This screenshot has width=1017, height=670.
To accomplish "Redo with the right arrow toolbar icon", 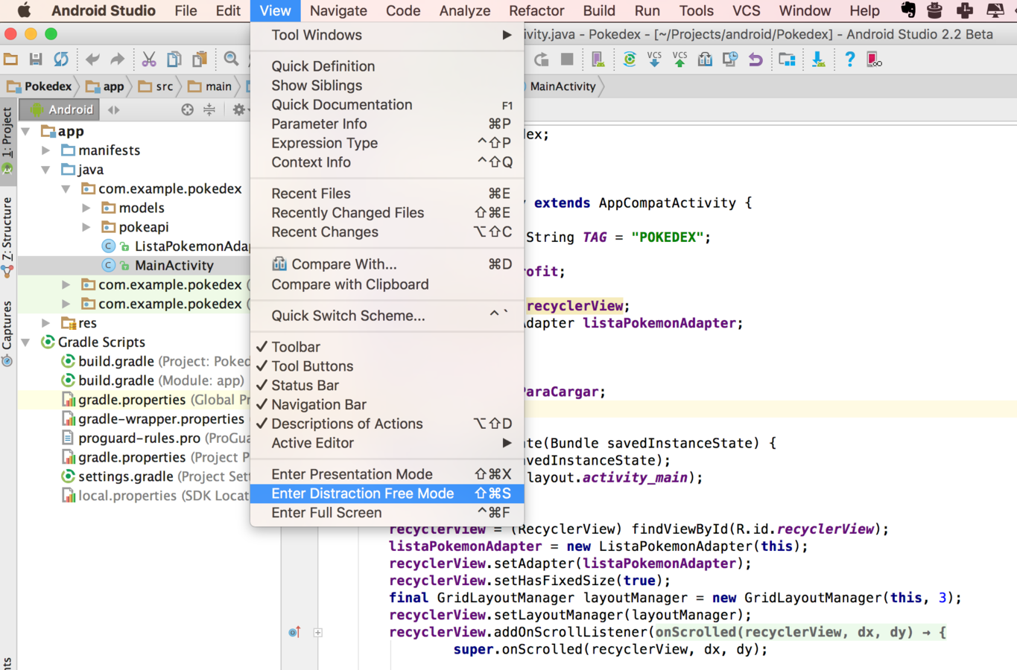I will tap(117, 60).
